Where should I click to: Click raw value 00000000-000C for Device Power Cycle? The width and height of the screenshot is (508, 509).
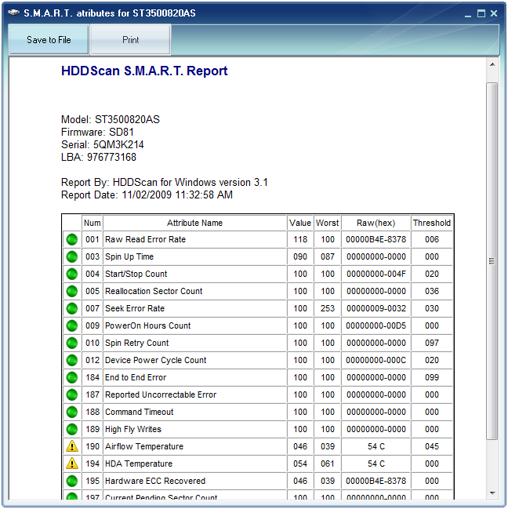(376, 360)
